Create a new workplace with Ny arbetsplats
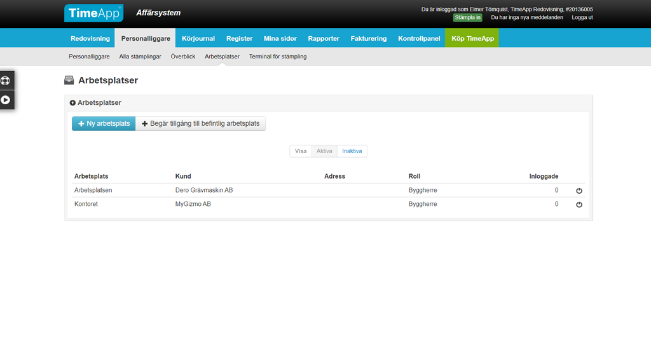 [104, 123]
